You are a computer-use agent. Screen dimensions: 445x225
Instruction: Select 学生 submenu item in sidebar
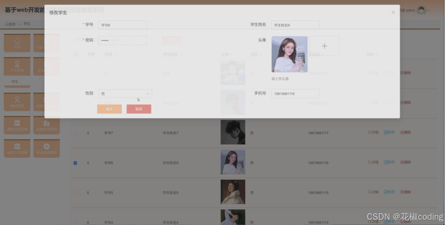(x=15, y=82)
